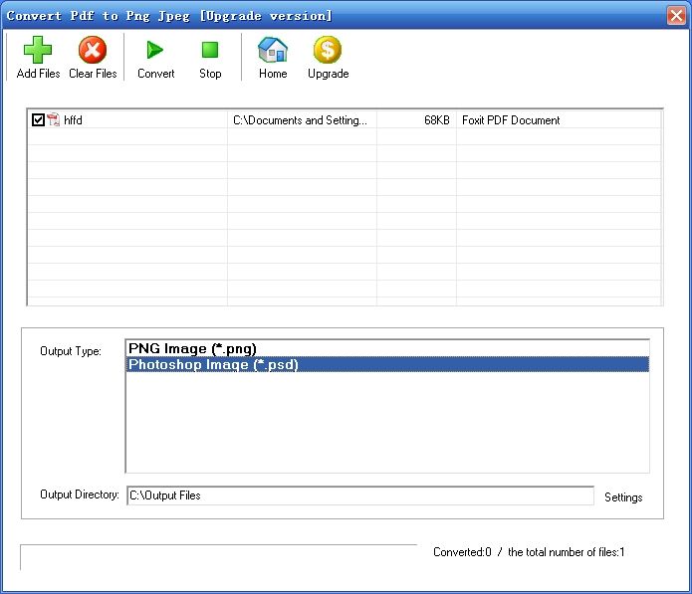Viewport: 692px width, 594px height.
Task: Start conversion with the Convert play icon
Action: pyautogui.click(x=155, y=51)
